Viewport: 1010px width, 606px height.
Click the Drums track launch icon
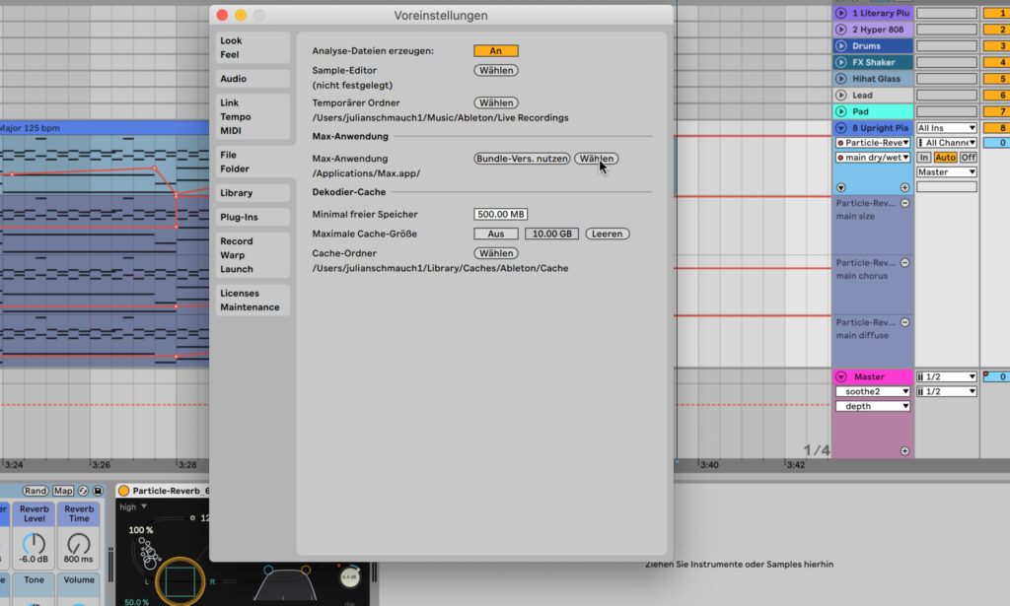click(x=840, y=45)
